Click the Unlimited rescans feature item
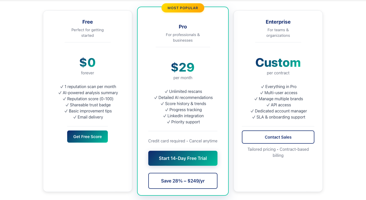366x200 pixels. [x=183, y=91]
